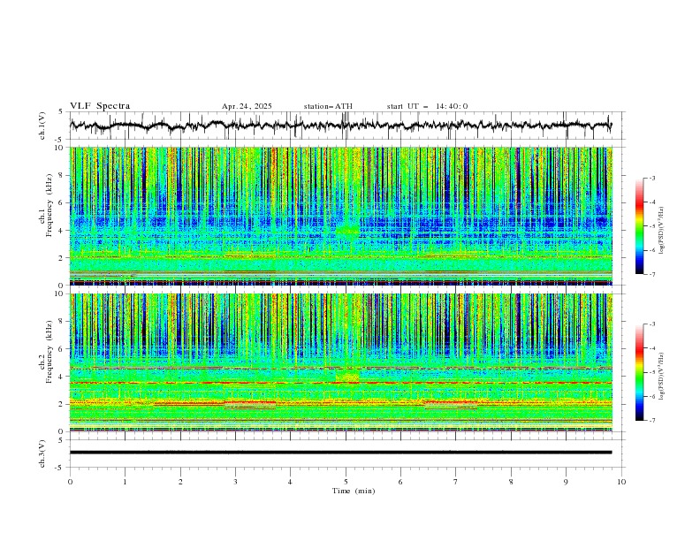
Task: Click the ch.3 flat voltage trace
Action: (340, 453)
